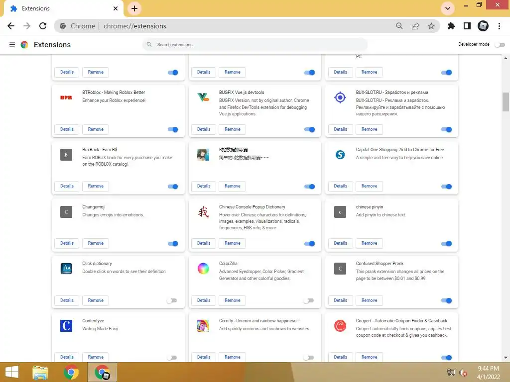Open Details for chinese pinyin
This screenshot has width=510, height=382.
pos(341,243)
